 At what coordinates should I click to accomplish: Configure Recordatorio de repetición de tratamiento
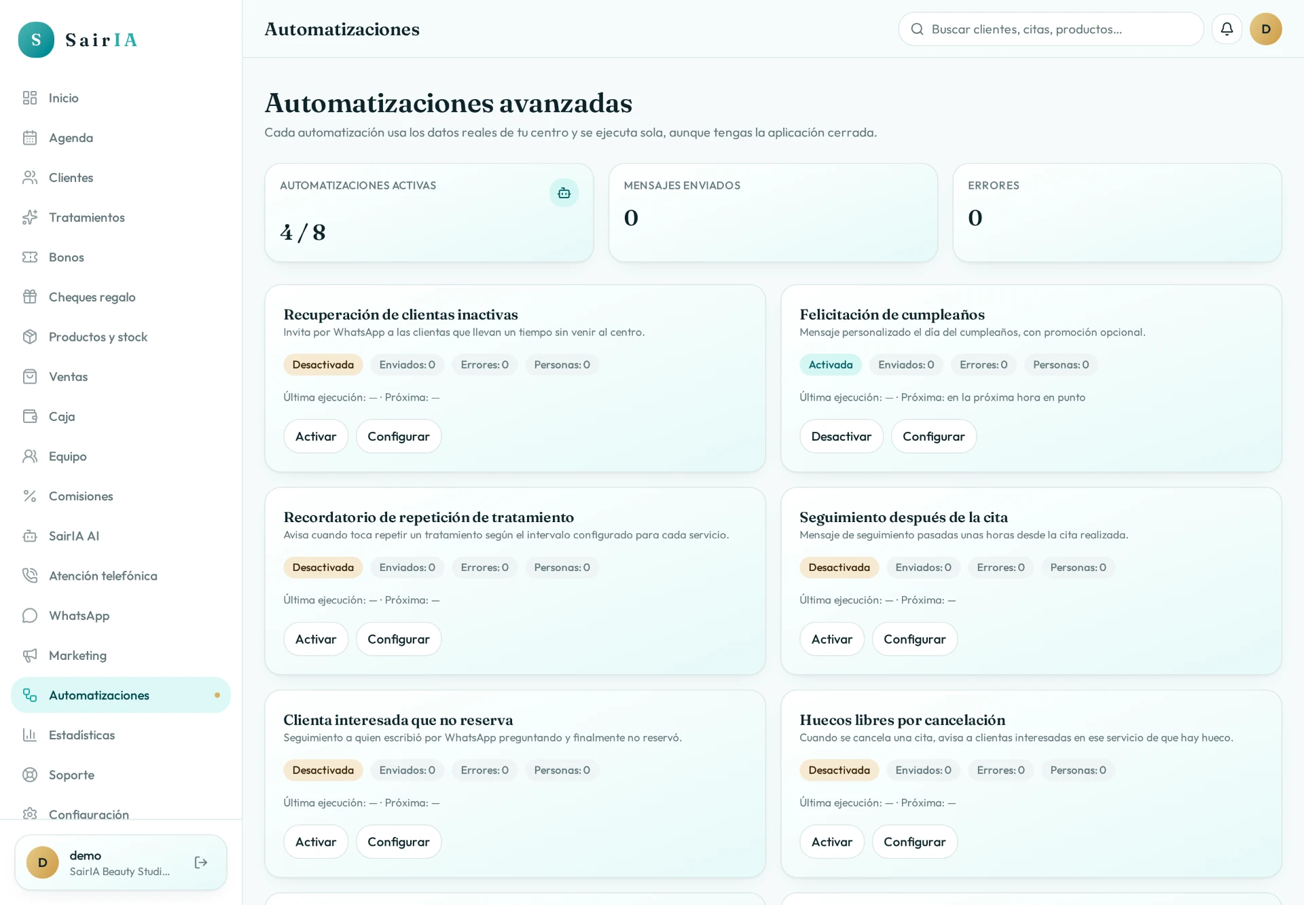[399, 639]
